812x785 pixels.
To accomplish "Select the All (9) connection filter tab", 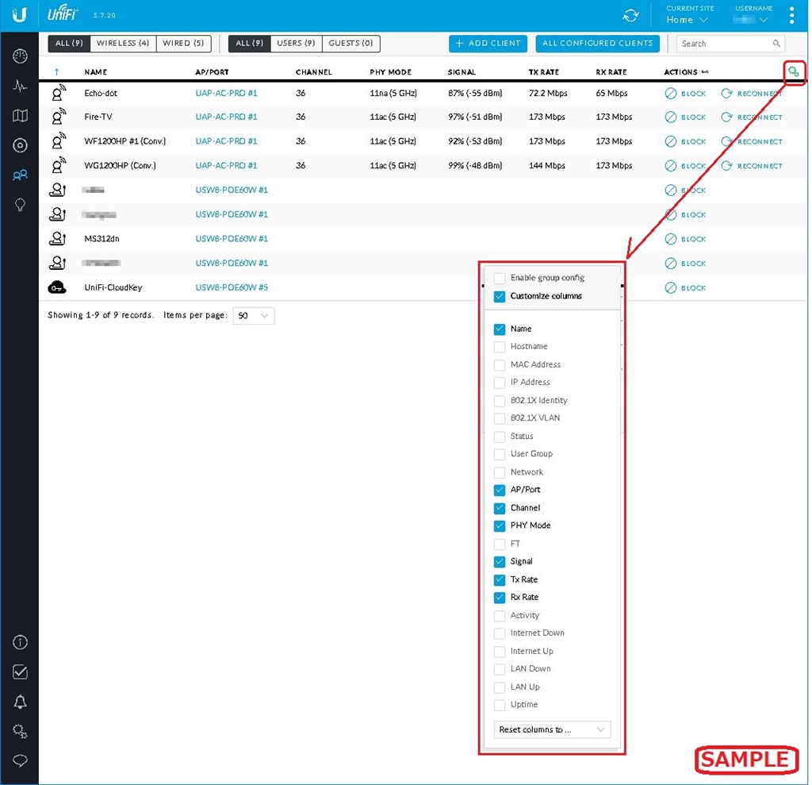I will tap(69, 44).
